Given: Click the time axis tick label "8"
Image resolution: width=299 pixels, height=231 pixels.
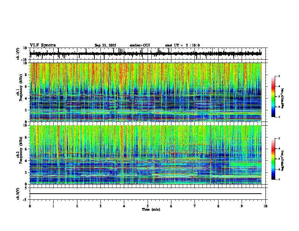Looking at the screenshot, I should (218, 206).
